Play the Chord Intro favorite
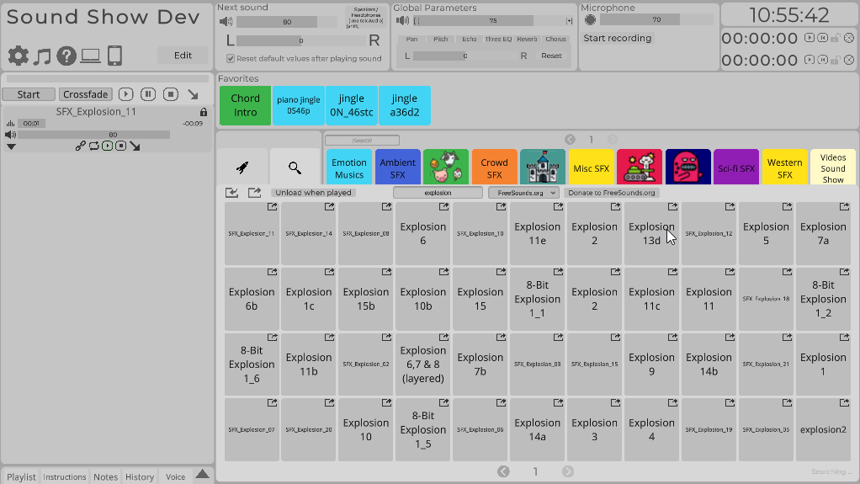The image size is (860, 484). pyautogui.click(x=245, y=105)
